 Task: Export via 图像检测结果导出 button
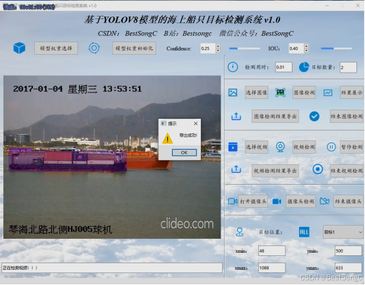pyautogui.click(x=275, y=116)
